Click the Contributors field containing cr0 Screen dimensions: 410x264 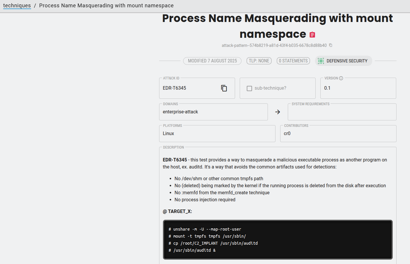tap(338, 134)
